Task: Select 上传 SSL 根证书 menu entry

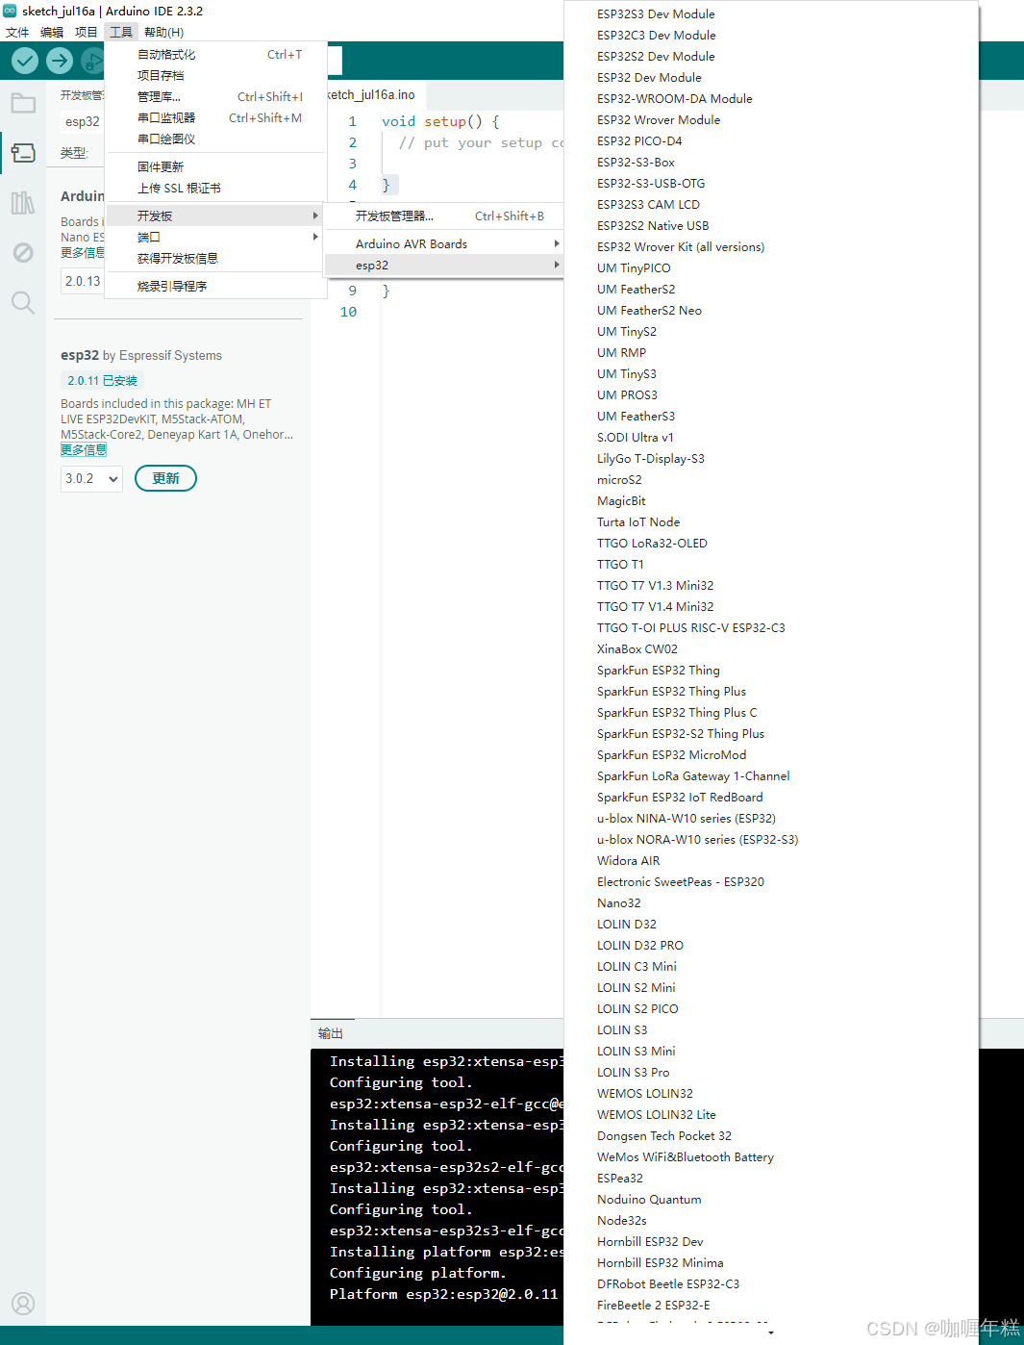Action: click(x=213, y=189)
